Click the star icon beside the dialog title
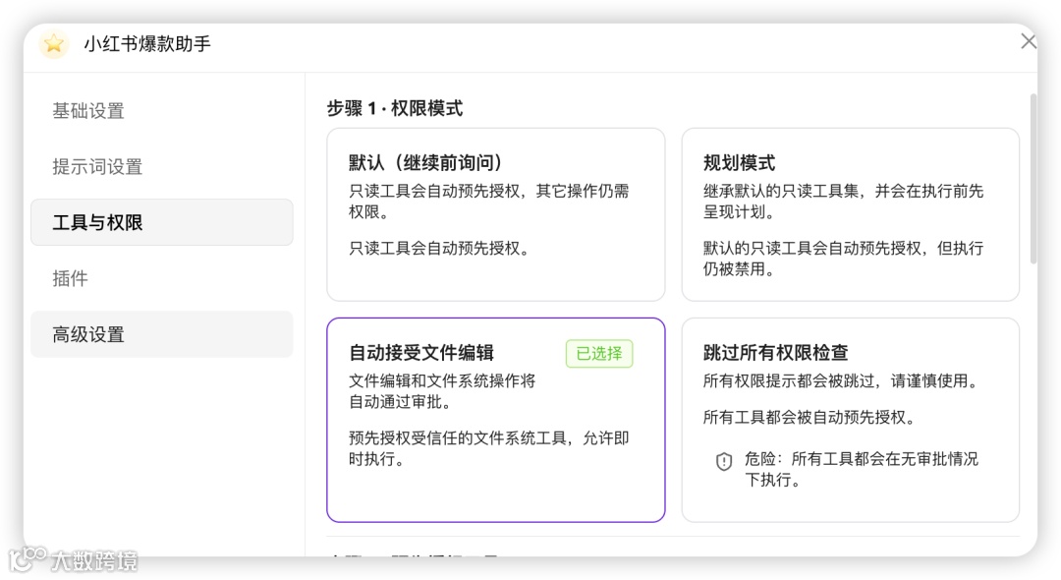The width and height of the screenshot is (1061, 580). 52,44
